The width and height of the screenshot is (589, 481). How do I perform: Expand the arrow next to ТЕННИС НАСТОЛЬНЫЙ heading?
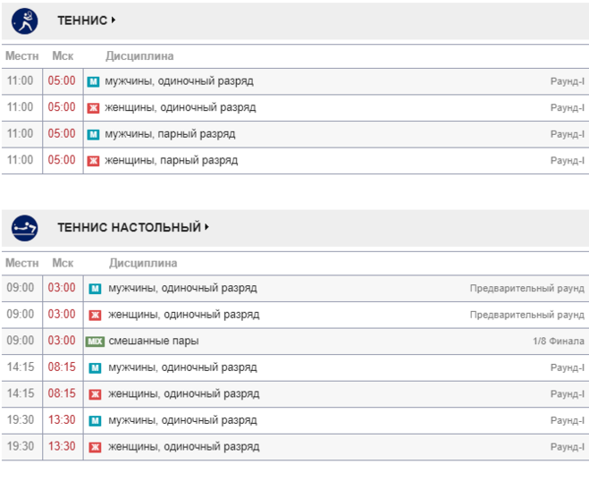point(207,227)
